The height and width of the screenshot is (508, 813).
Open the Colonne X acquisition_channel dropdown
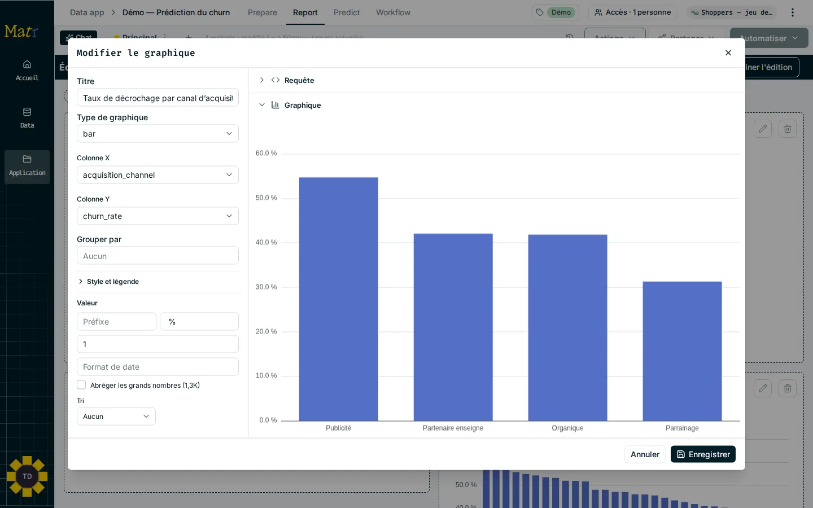click(158, 175)
